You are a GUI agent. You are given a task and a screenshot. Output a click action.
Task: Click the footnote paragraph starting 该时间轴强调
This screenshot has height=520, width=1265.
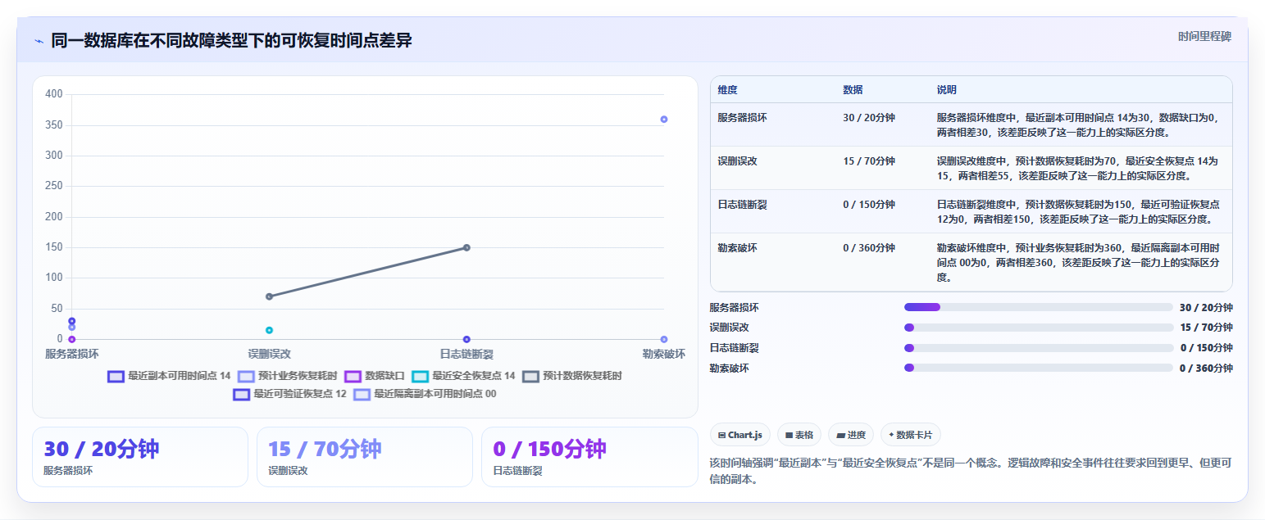tap(971, 472)
